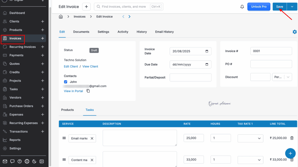
Task: Open the help question mark icon
Action: tap(19, 161)
